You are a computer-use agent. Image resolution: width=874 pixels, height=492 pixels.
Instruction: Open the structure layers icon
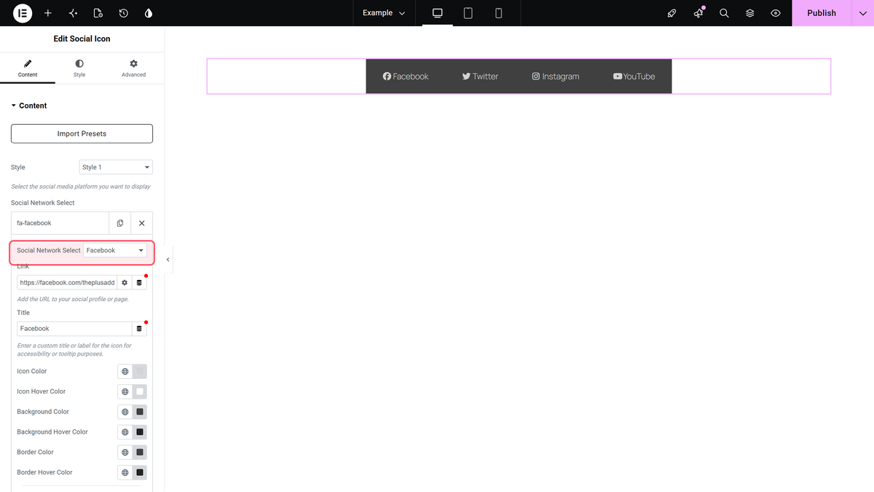point(750,13)
